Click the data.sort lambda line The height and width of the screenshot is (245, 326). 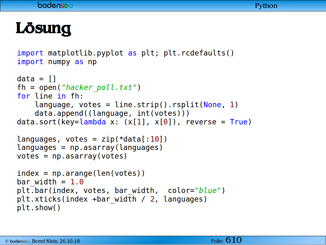pyautogui.click(x=134, y=122)
